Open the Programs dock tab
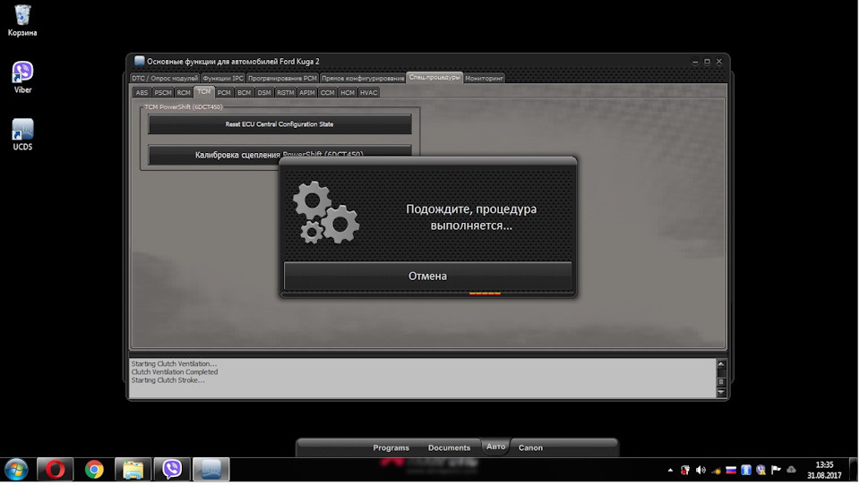This screenshot has width=860, height=485. pos(391,448)
